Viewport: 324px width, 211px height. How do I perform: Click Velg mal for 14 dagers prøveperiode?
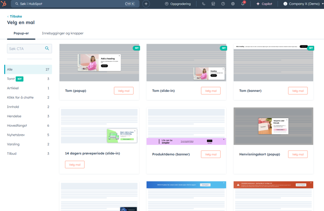point(74,165)
